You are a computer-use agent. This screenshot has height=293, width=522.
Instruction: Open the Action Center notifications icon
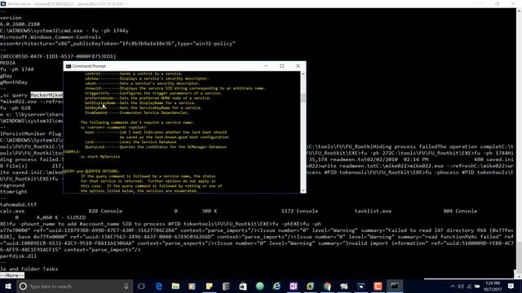coord(511,286)
